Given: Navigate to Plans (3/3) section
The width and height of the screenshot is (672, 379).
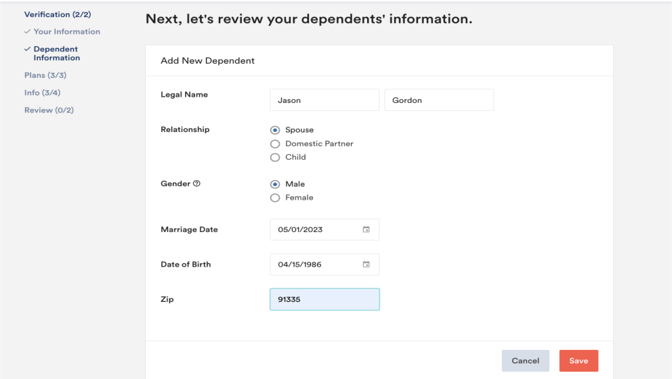Looking at the screenshot, I should tap(45, 75).
